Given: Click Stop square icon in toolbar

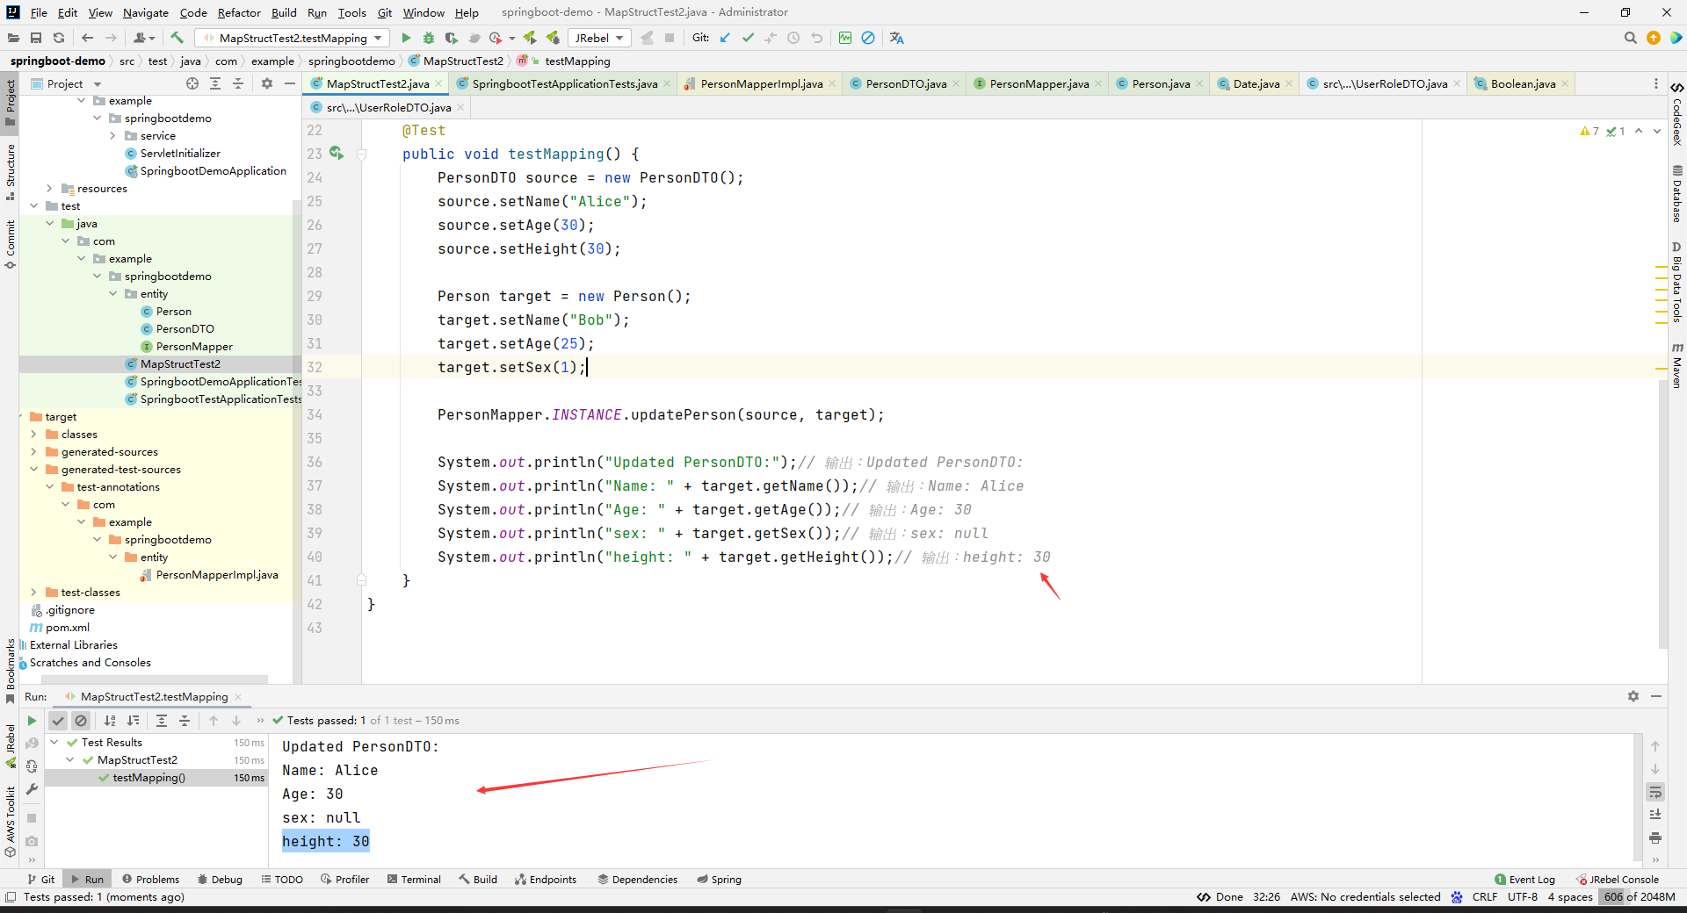Looking at the screenshot, I should [x=670, y=38].
